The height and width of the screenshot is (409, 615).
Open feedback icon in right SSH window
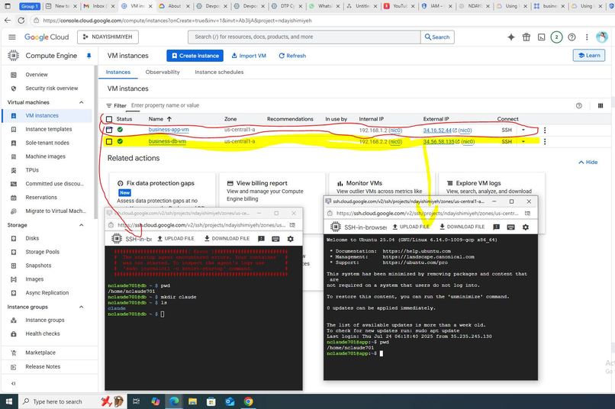click(496, 227)
